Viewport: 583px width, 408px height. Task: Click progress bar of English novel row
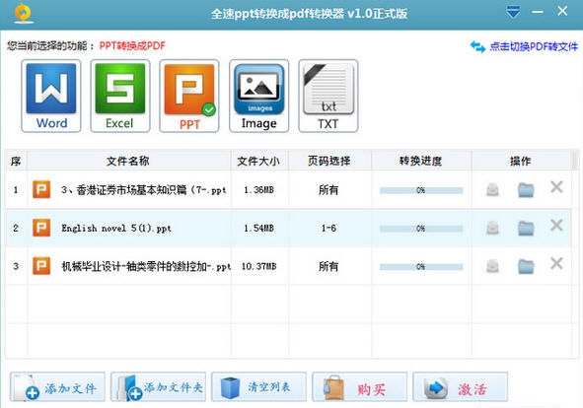421,229
